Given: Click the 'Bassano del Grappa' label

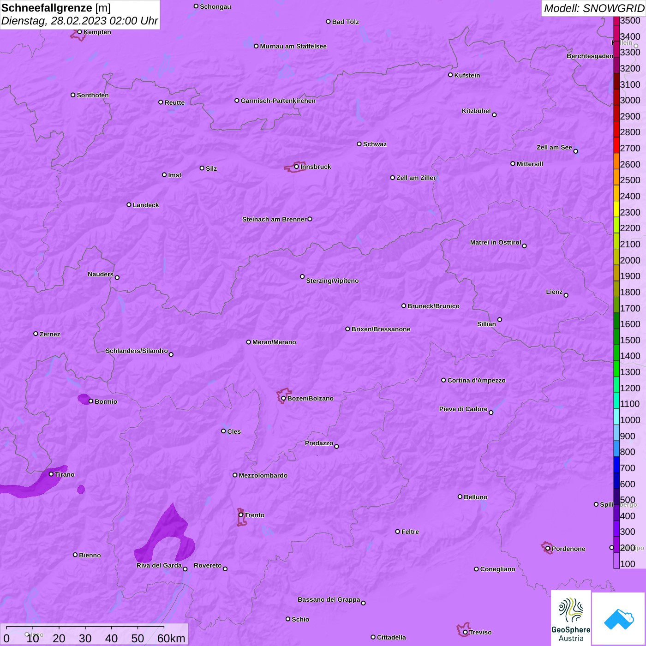Looking at the screenshot, I should 329,599.
